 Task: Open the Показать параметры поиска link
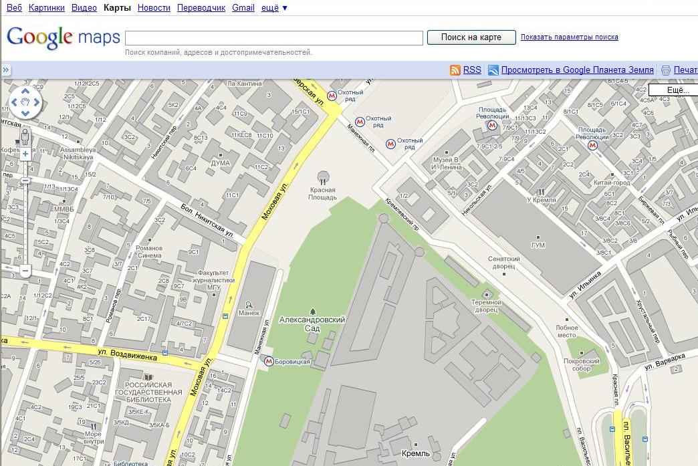pyautogui.click(x=569, y=37)
